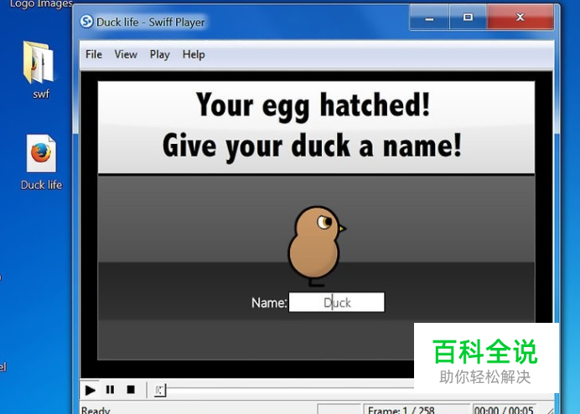
Task: Click the Ready status text
Action: pos(96,410)
